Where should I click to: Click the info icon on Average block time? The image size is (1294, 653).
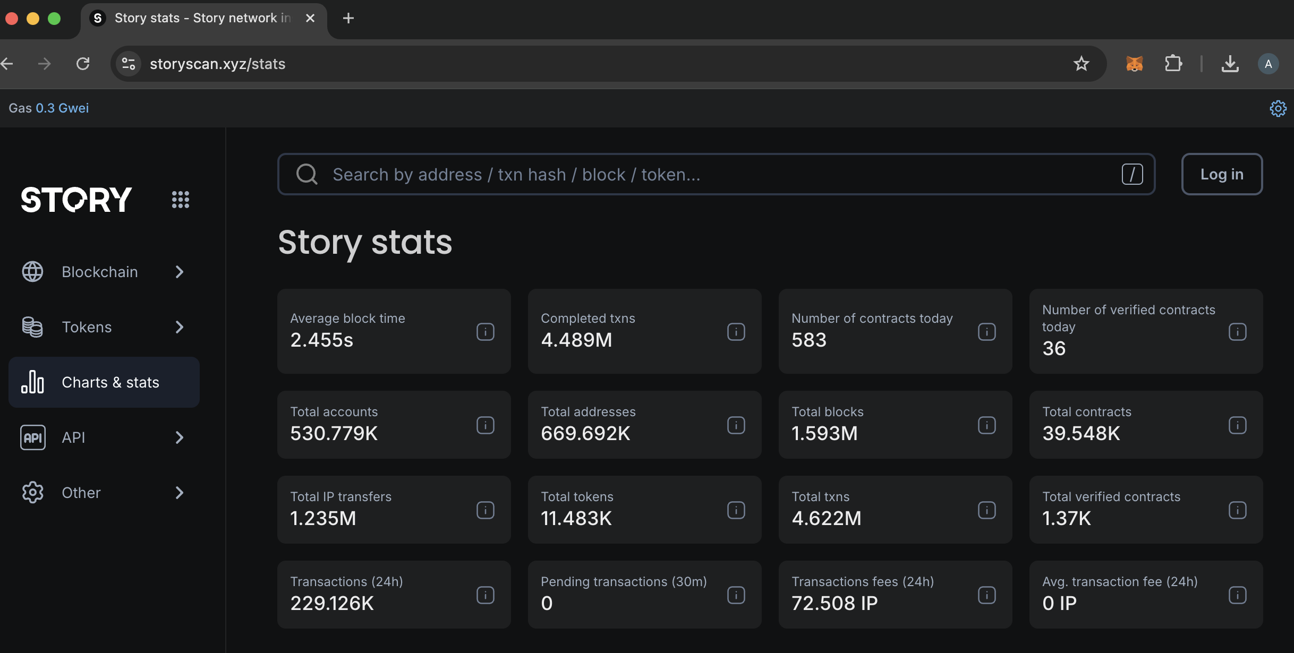tap(485, 332)
